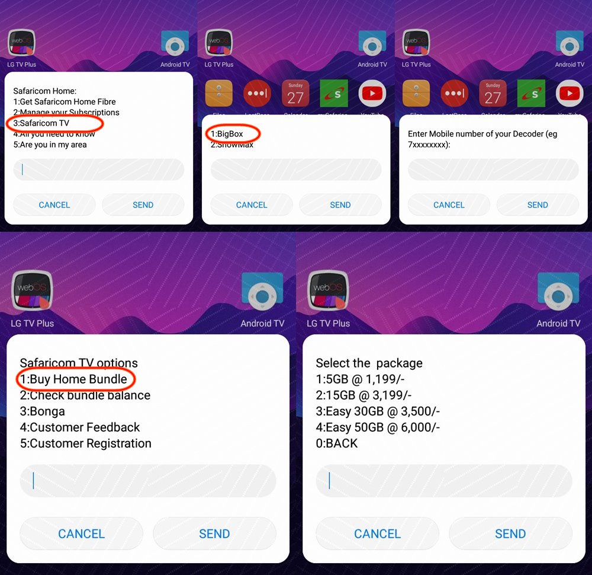Cancel the Select the package dialog
592x575 pixels.
pyautogui.click(x=377, y=534)
